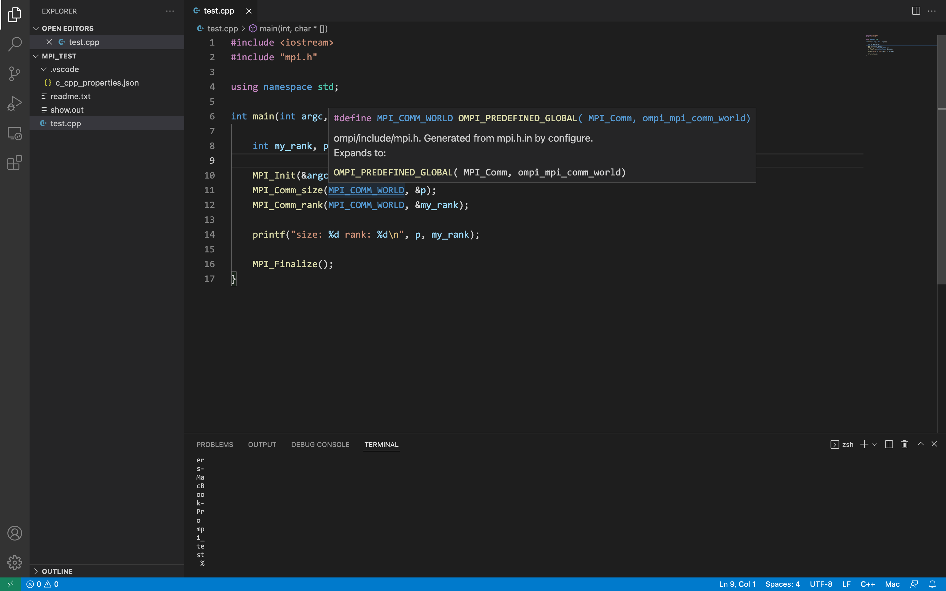946x591 pixels.
Task: Switch to the PROBLEMS tab
Action: (x=215, y=444)
